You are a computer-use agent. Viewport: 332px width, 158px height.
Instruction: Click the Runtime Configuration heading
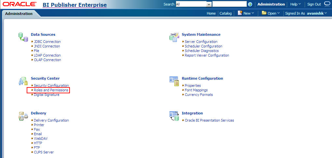coord(202,78)
